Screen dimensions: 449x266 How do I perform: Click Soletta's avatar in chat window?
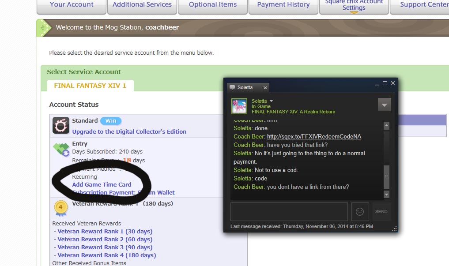[x=239, y=106]
